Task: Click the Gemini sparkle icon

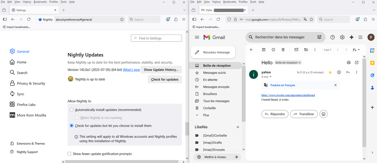Action: (x=351, y=37)
